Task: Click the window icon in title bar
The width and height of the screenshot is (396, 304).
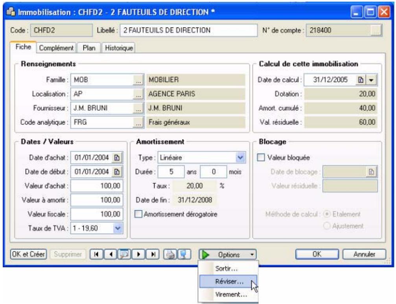Action: pyautogui.click(x=11, y=12)
